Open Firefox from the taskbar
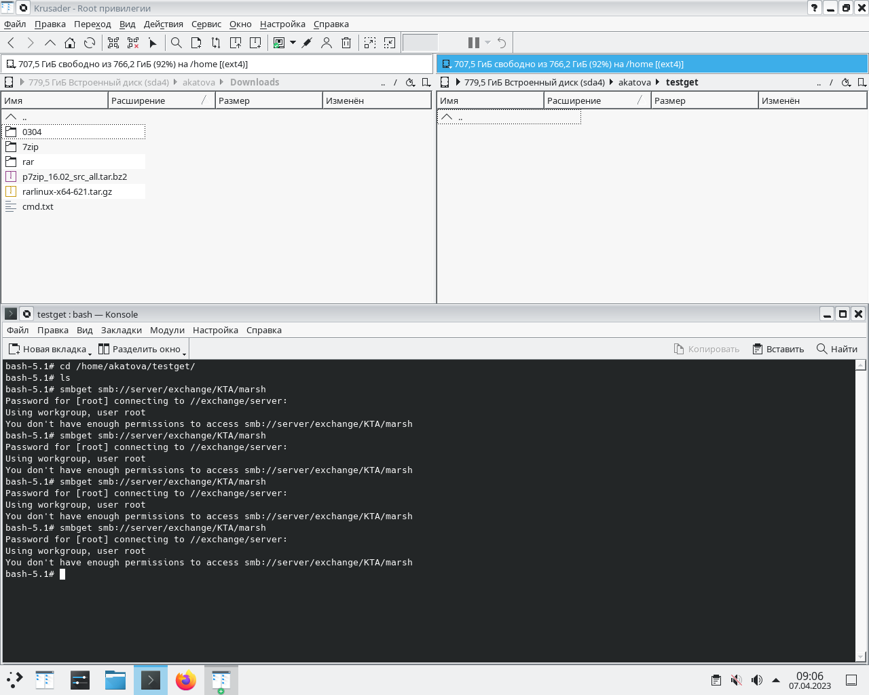 (185, 680)
